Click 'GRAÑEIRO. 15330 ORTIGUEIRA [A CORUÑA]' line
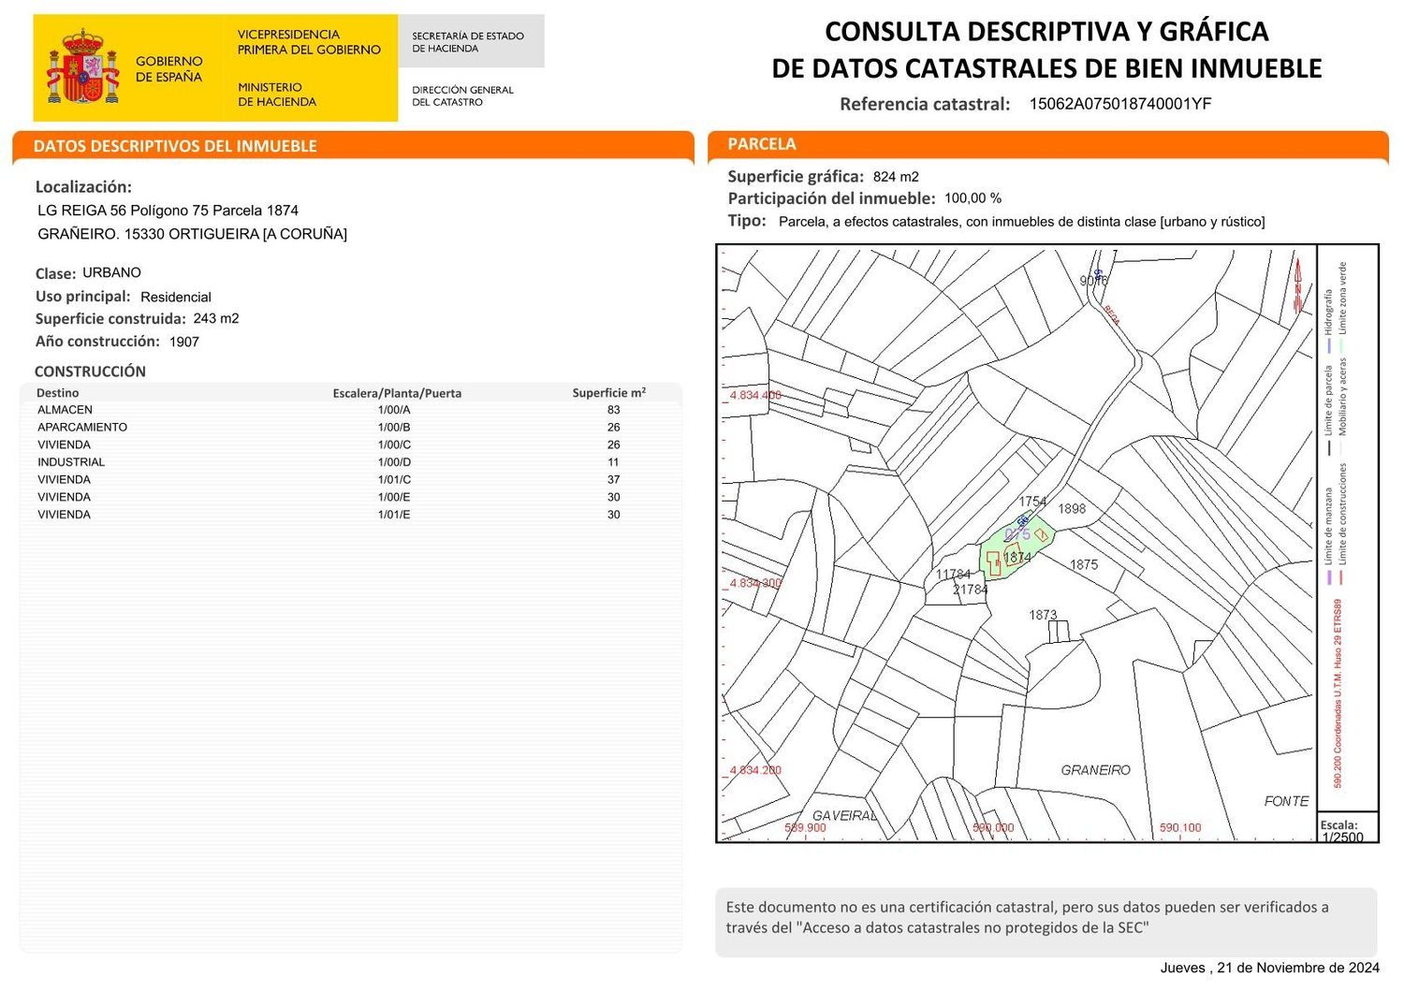Viewport: 1404px width, 991px height. point(192,234)
